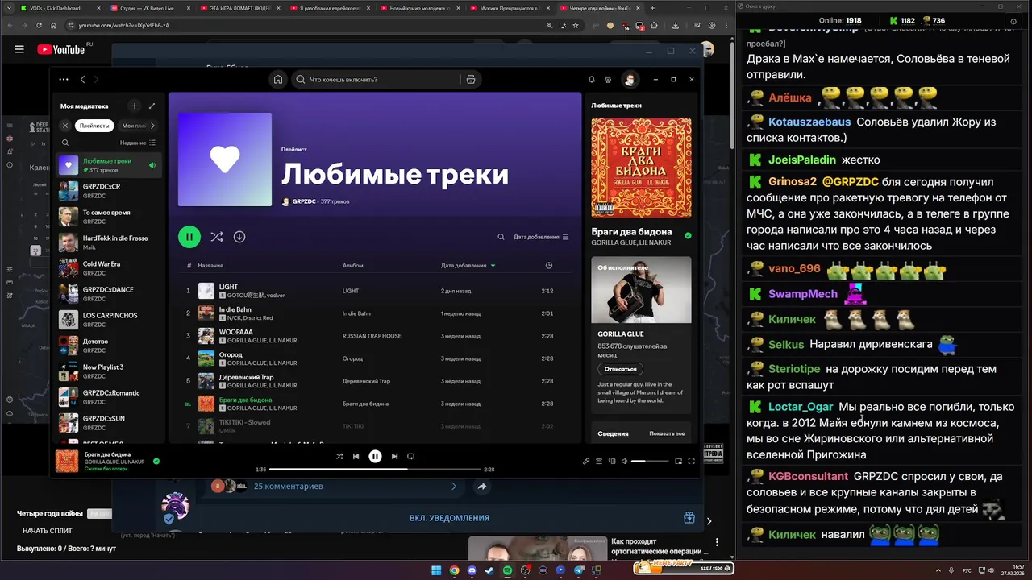Viewport: 1032px width, 580px height.
Task: Open Spotify miniplayer icon
Action: click(x=678, y=461)
